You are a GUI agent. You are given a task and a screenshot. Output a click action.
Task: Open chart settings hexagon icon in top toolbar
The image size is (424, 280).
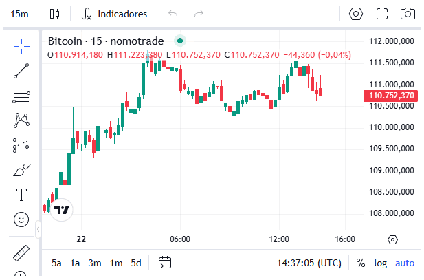click(x=355, y=14)
